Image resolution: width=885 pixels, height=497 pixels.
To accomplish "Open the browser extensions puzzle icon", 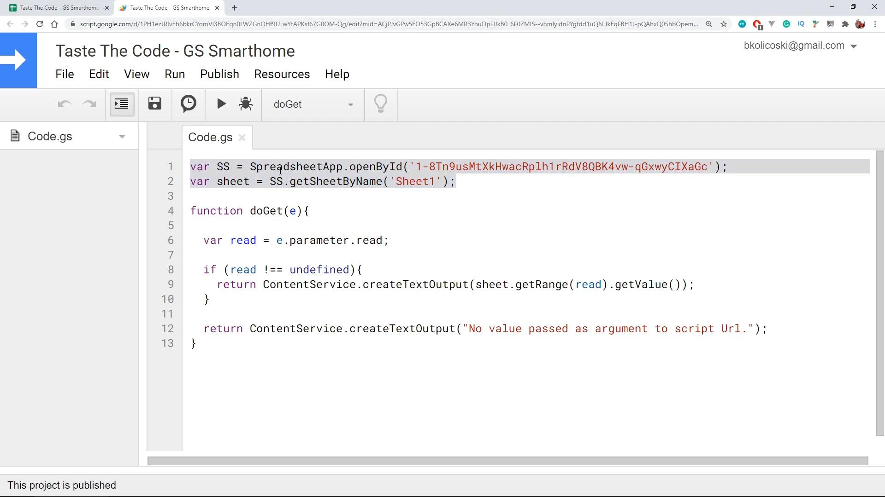I will pyautogui.click(x=845, y=24).
